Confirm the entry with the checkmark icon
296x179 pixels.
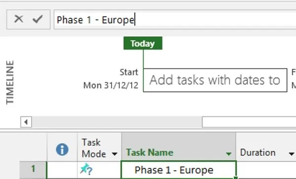coord(37,19)
